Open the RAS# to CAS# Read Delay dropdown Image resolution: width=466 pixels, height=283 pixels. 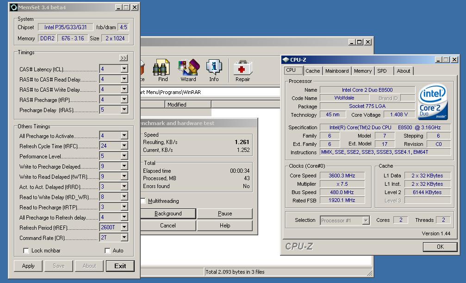(124, 79)
